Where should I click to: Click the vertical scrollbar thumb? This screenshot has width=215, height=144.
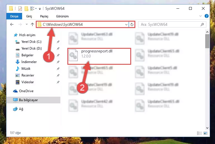207,41
